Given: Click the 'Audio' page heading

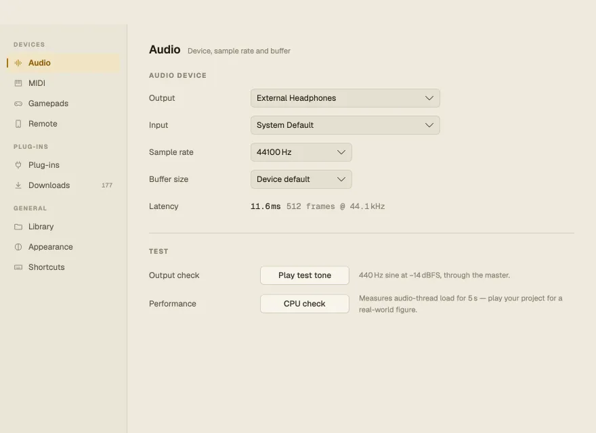Looking at the screenshot, I should tap(165, 50).
